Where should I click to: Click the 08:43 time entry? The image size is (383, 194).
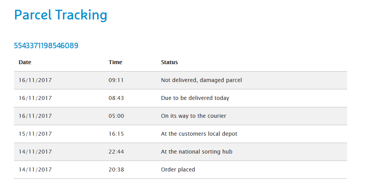point(116,98)
